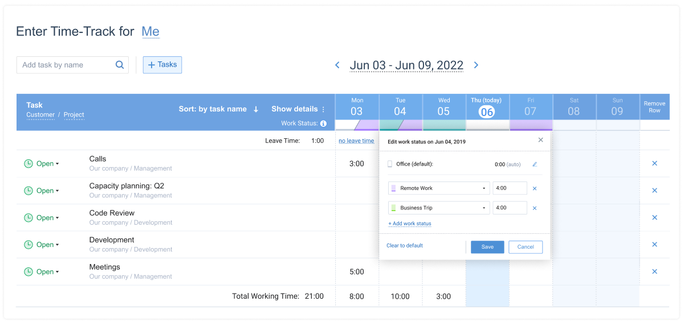Viewport: 684px width, 326px height.
Task: Click Sort: by task name
Action: [x=213, y=109]
